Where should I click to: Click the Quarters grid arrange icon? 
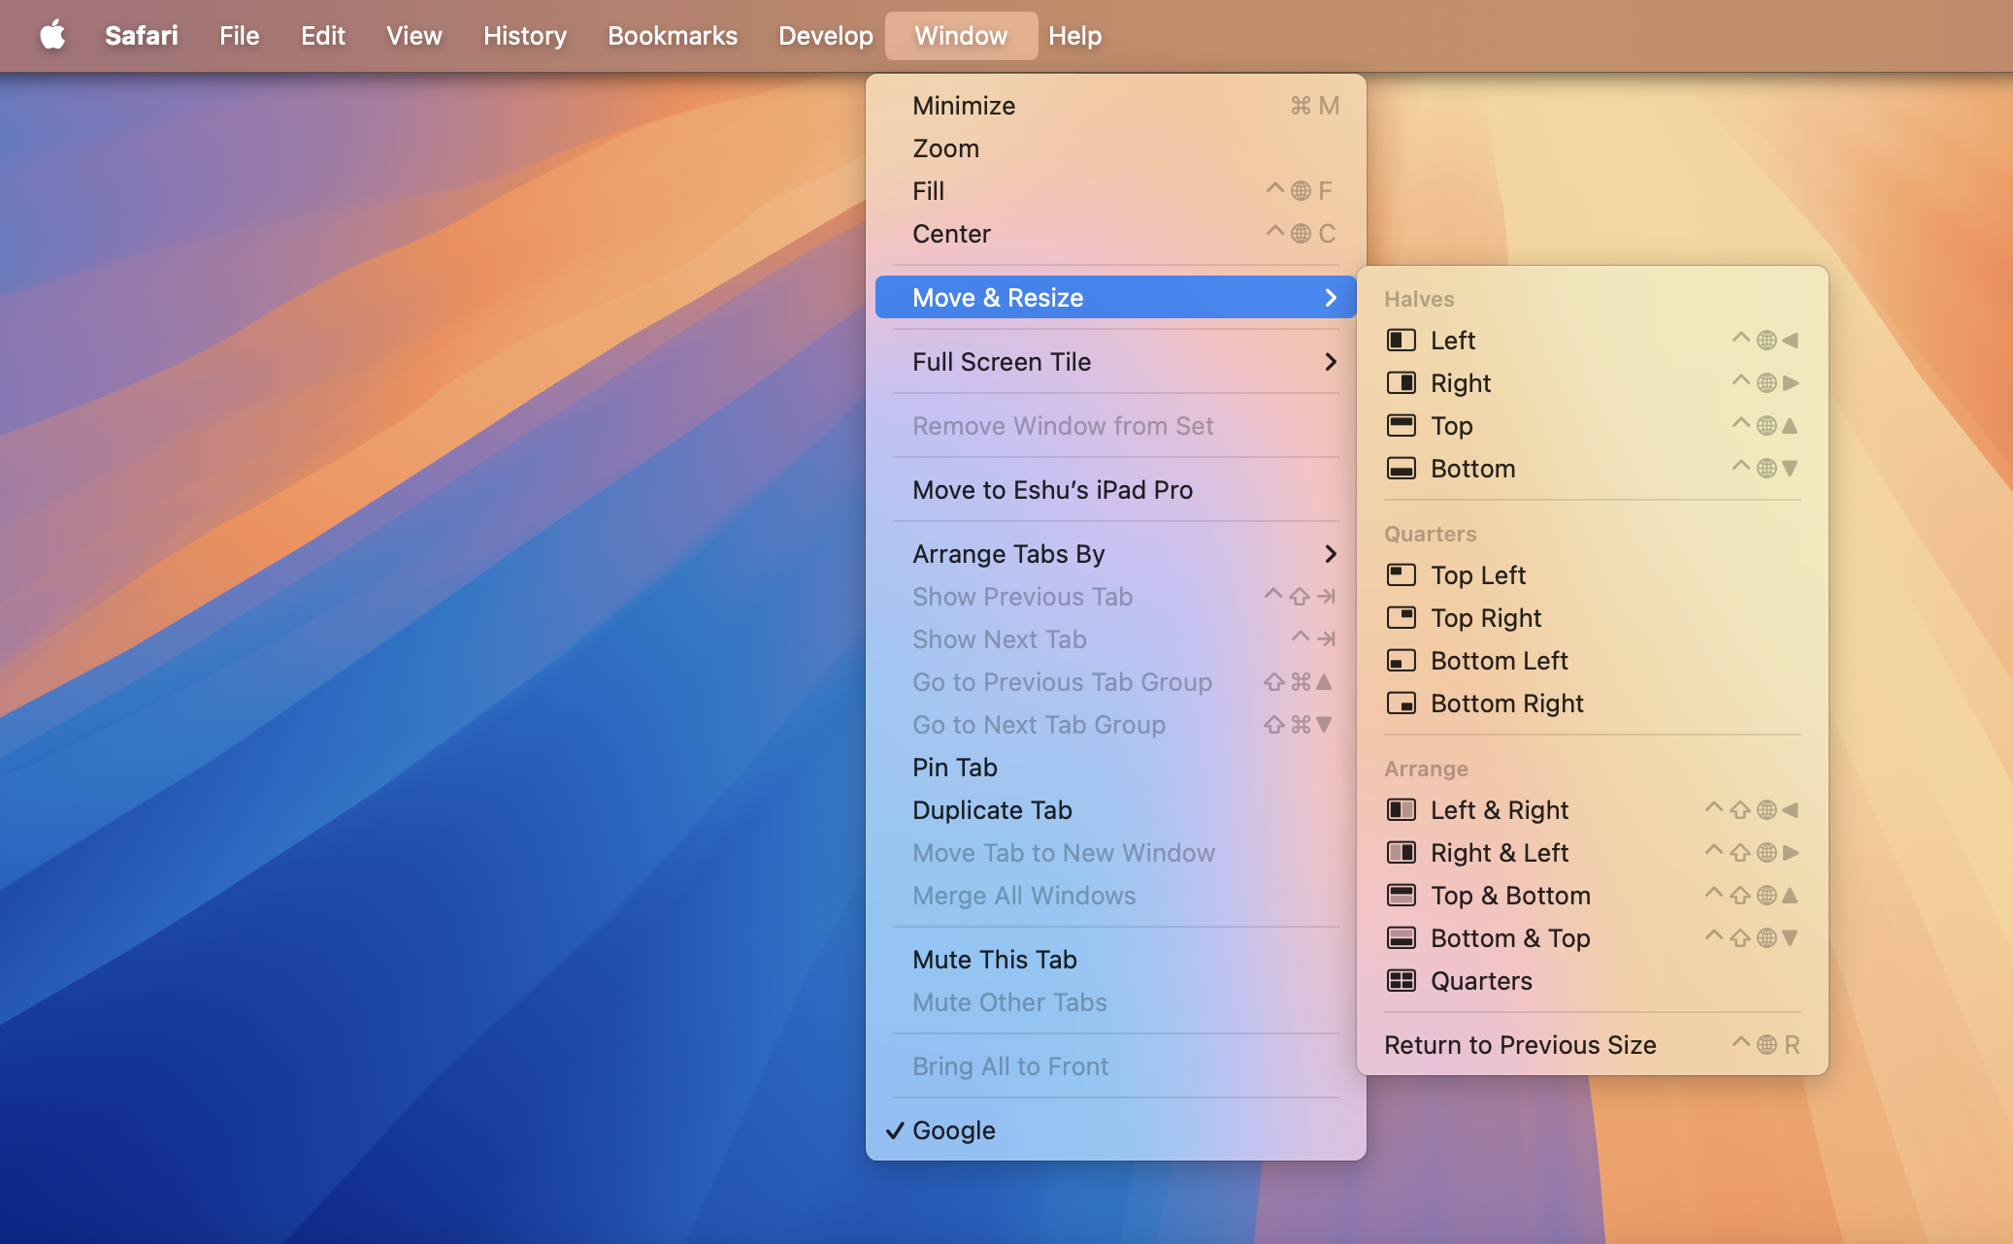pos(1401,981)
